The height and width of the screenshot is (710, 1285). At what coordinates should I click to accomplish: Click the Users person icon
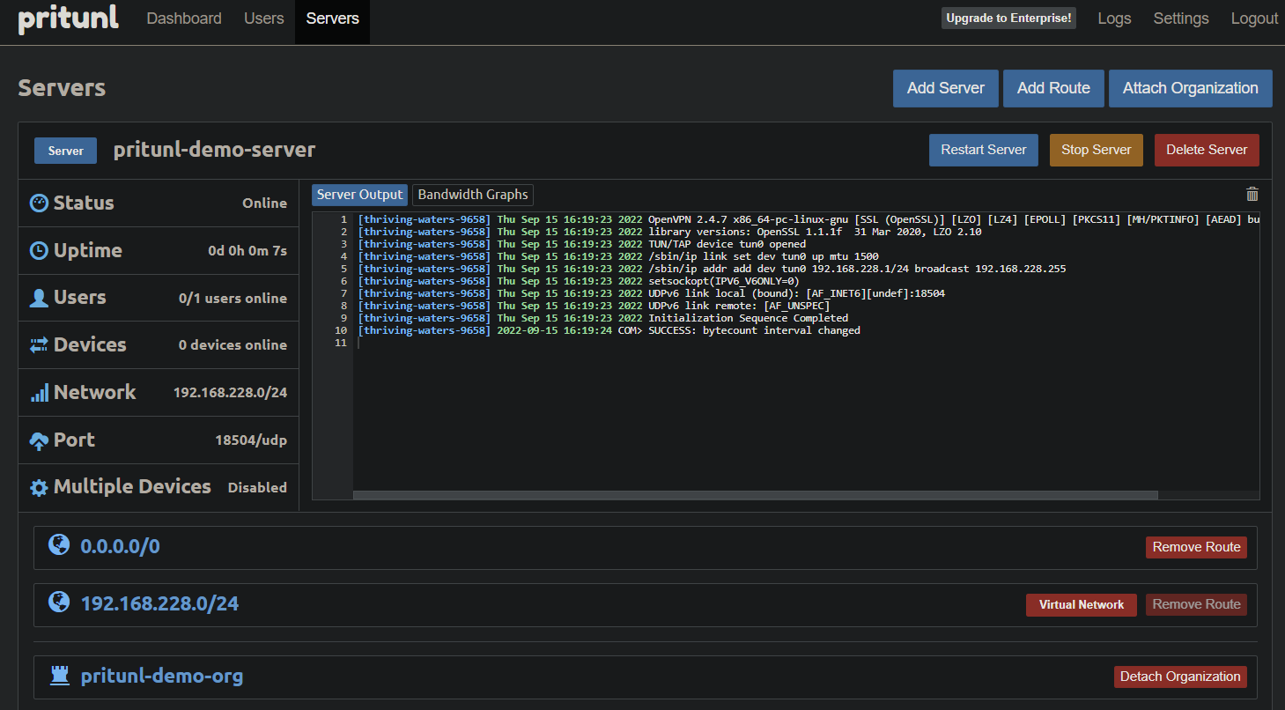point(39,299)
